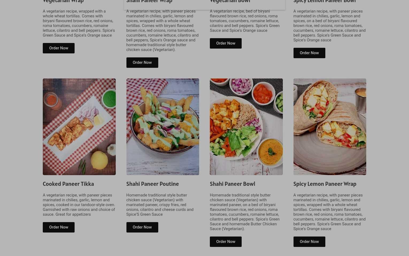Click the Cooked Paneer Tikka description text
This screenshot has width=409, height=256.
(79, 205)
